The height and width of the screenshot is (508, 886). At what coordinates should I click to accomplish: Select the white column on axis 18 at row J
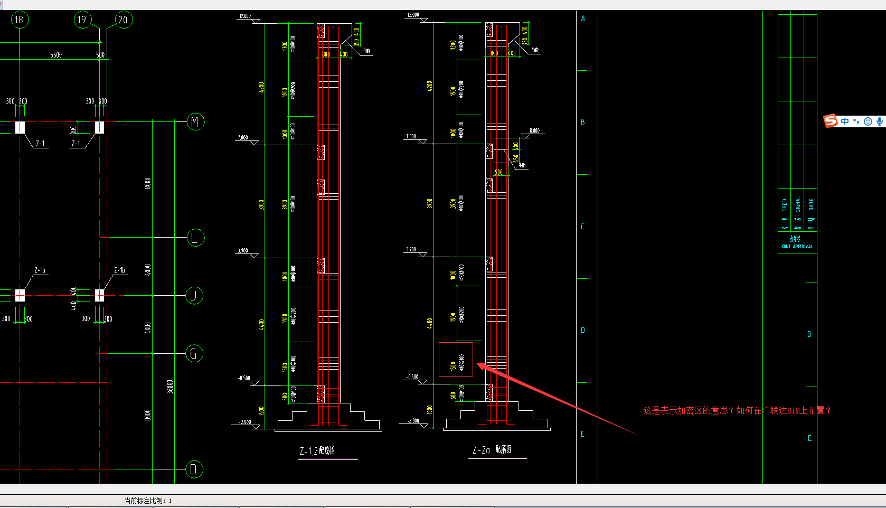[20, 295]
